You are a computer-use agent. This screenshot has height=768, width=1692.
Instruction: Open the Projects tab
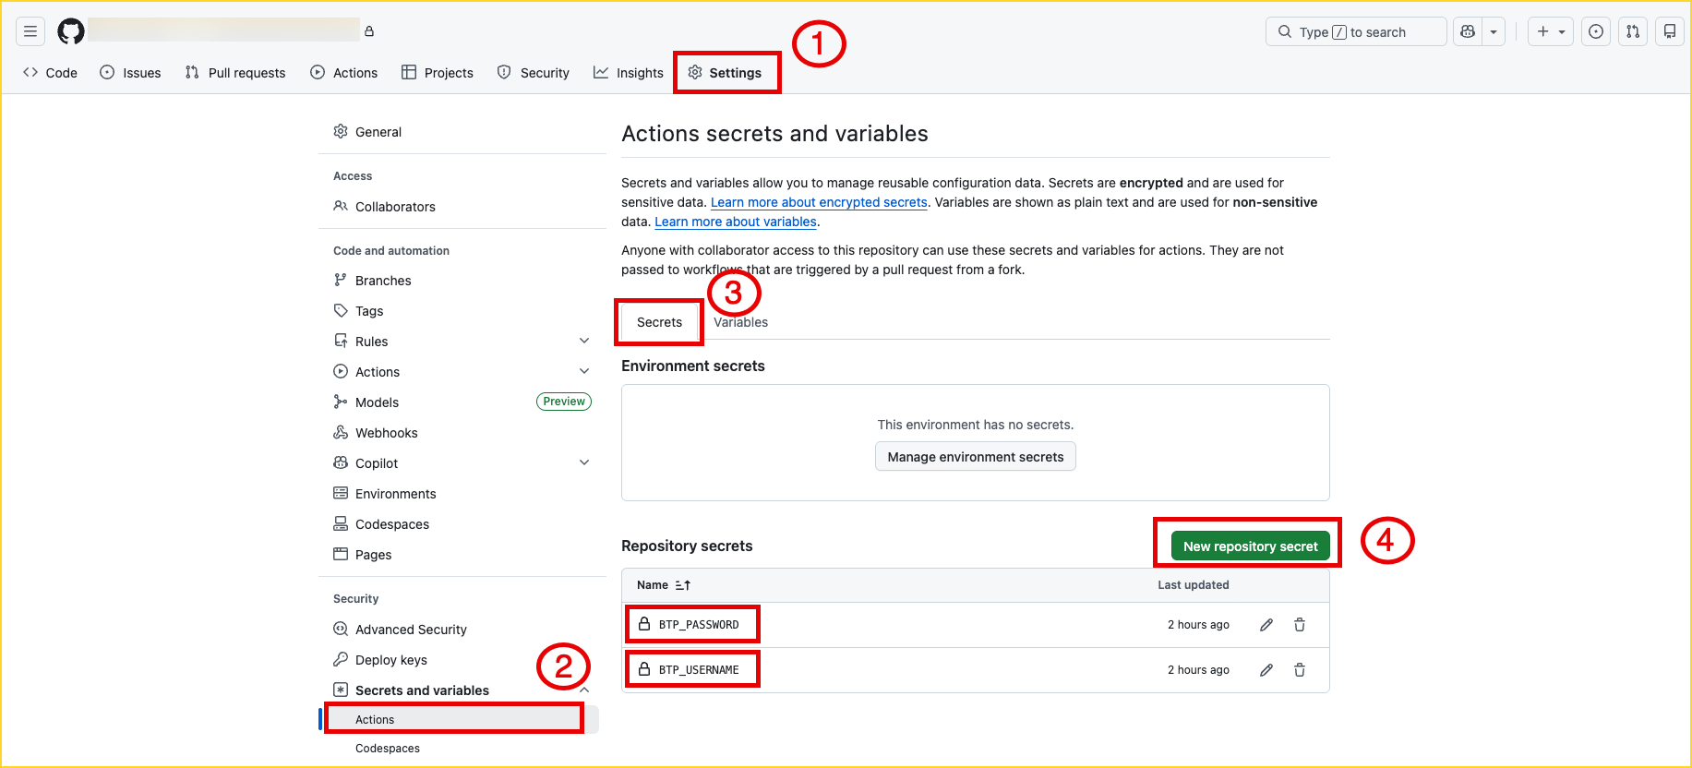[438, 73]
